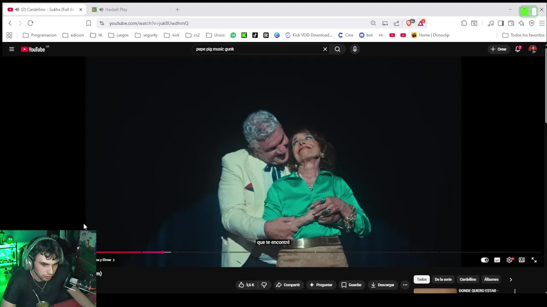Select the Cardellino chip
Image resolution: width=547 pixels, height=307 pixels.
click(468, 280)
